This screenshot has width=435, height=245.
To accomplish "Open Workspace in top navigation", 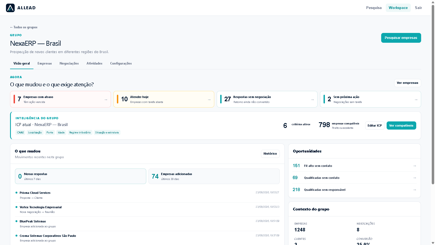I will coord(398,8).
